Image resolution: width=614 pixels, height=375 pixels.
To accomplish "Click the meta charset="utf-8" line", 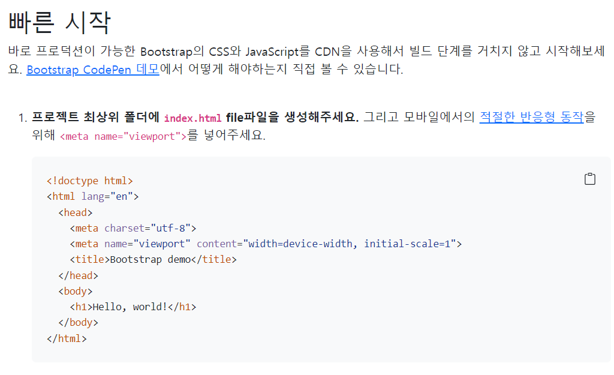I will pos(133,228).
